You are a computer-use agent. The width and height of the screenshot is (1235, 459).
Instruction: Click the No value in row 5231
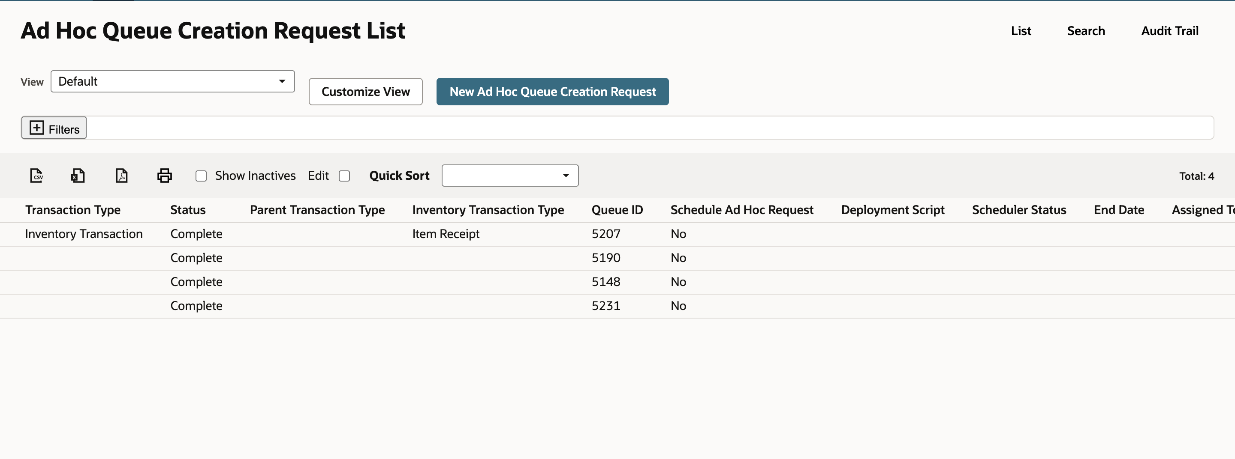pos(678,306)
